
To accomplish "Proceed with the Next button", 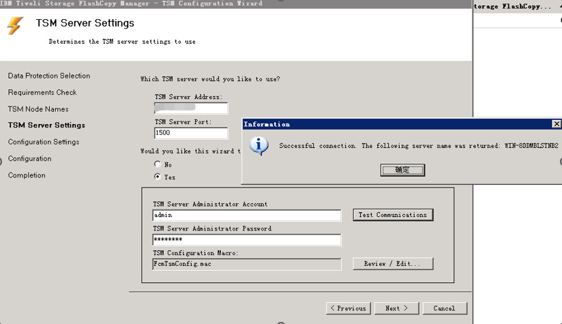I will 396,308.
